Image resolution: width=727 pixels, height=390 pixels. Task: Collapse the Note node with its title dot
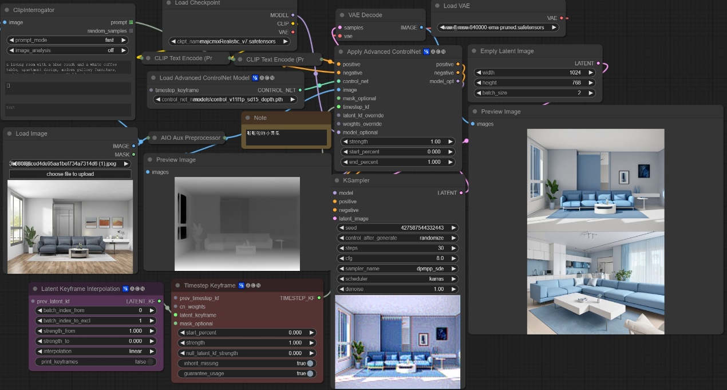click(x=247, y=118)
